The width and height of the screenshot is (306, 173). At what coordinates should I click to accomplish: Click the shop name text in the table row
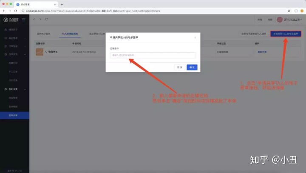pos(51,52)
